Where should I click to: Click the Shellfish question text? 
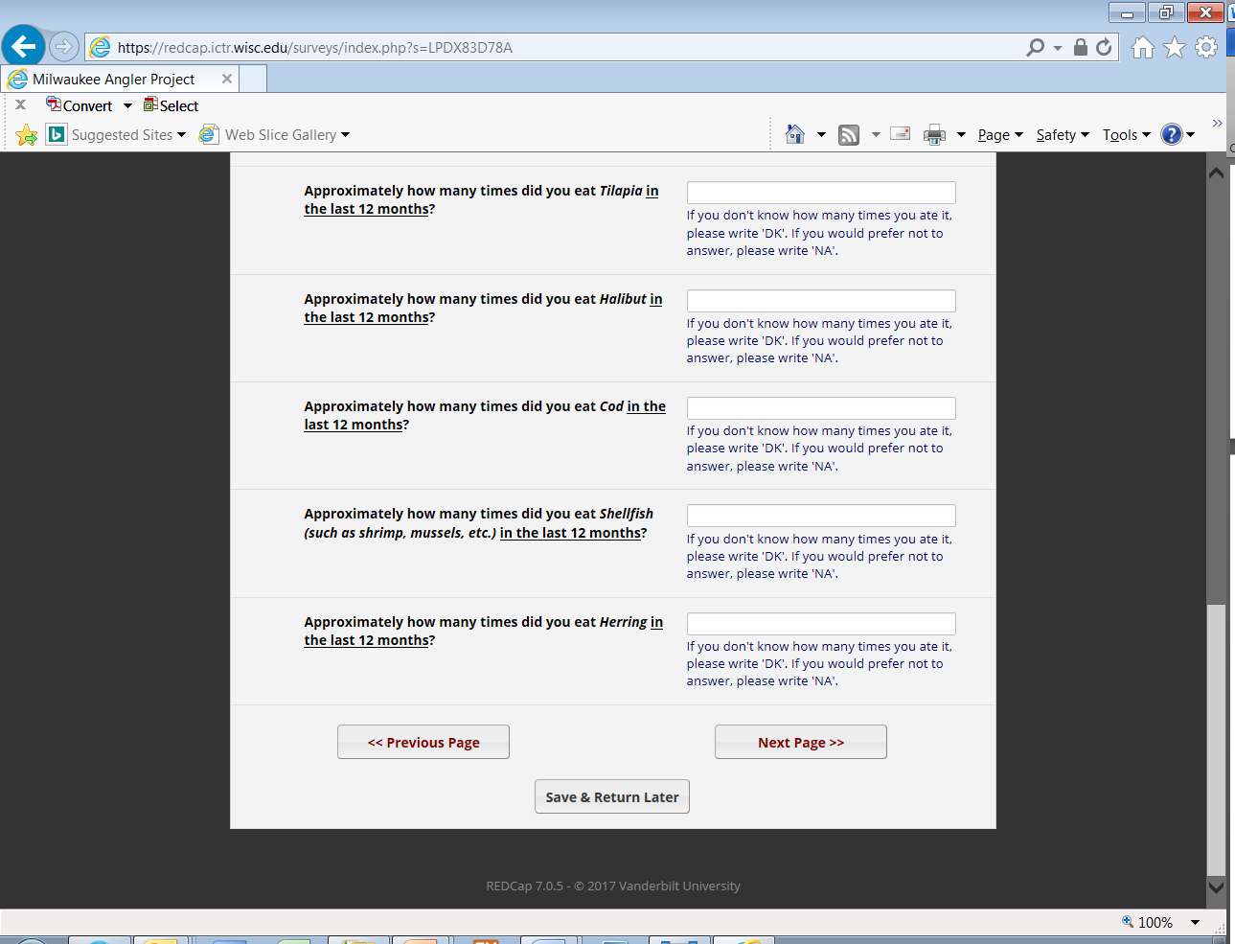tap(479, 523)
